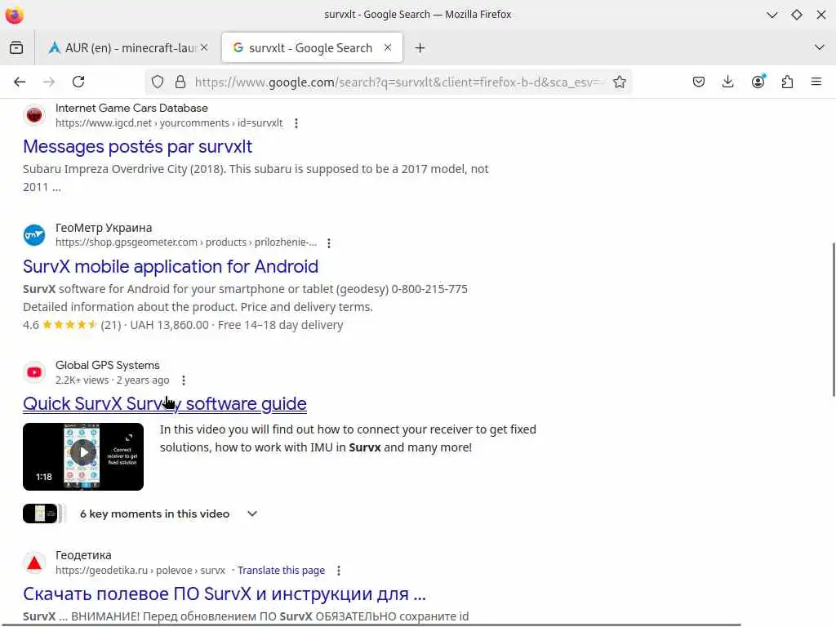Viewport: 836px width, 627px height.
Task: Click the geodetika.ru breadcrumb URL
Action: pos(140,571)
